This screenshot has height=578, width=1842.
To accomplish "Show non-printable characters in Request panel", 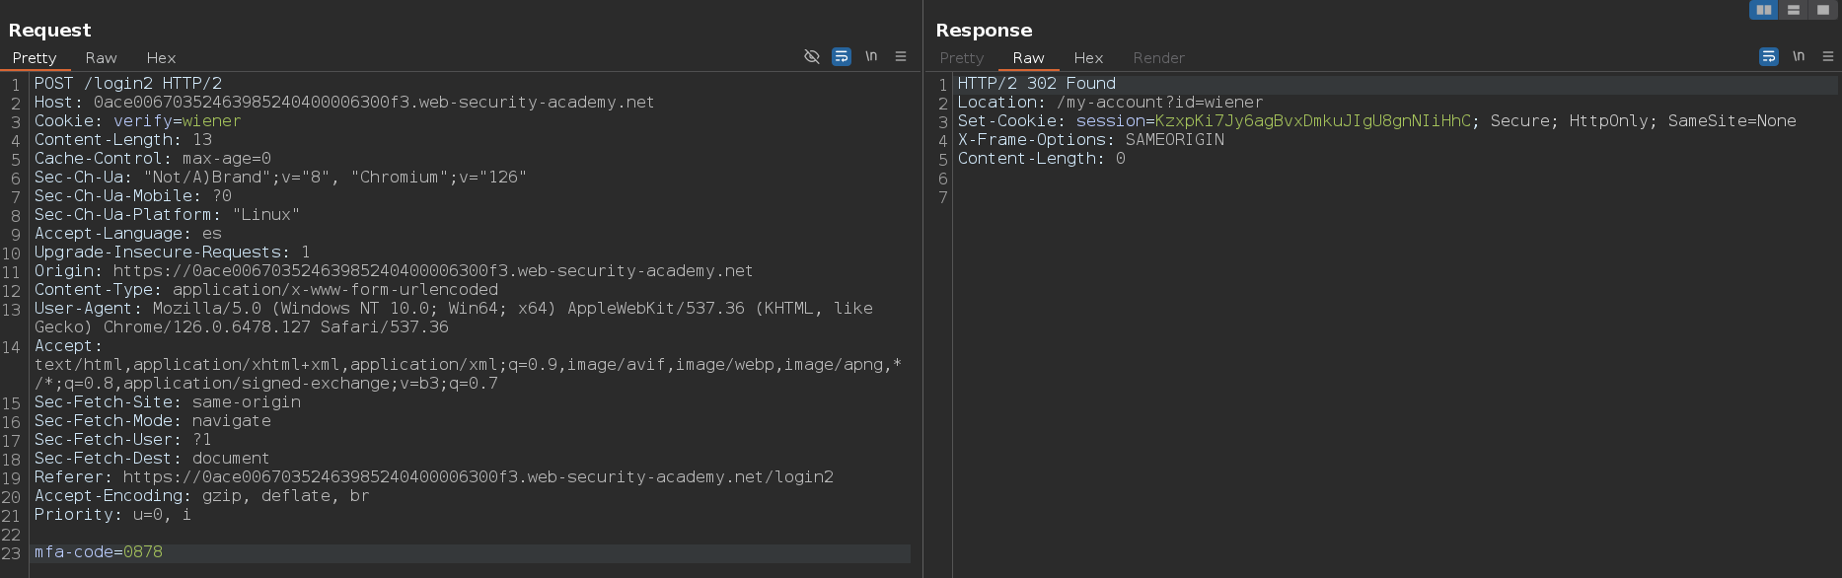I will 871,57.
